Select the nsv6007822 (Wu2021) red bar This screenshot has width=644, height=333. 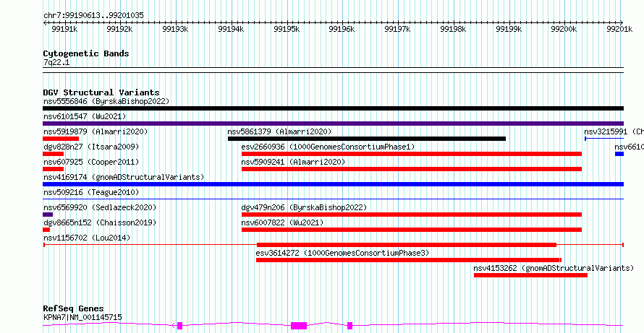pos(412,230)
